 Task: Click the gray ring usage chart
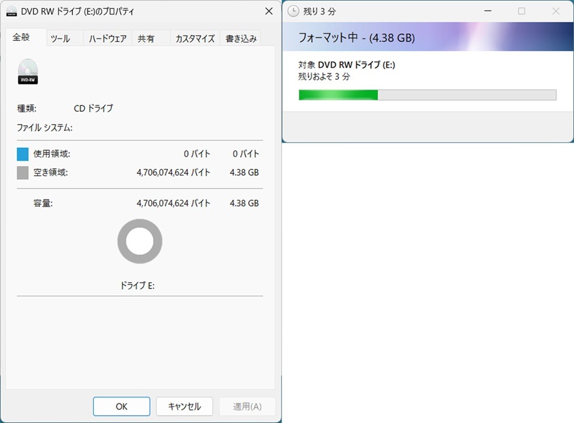[x=140, y=241]
